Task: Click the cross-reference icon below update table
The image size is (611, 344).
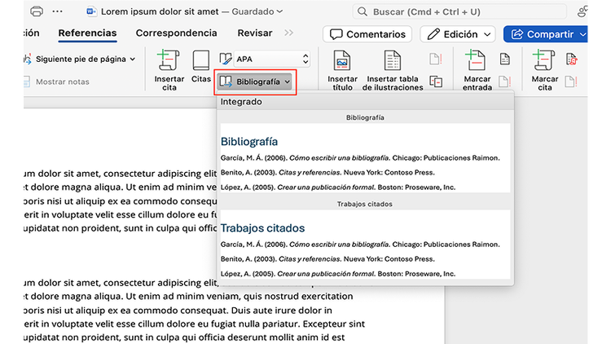Action: pos(436,82)
